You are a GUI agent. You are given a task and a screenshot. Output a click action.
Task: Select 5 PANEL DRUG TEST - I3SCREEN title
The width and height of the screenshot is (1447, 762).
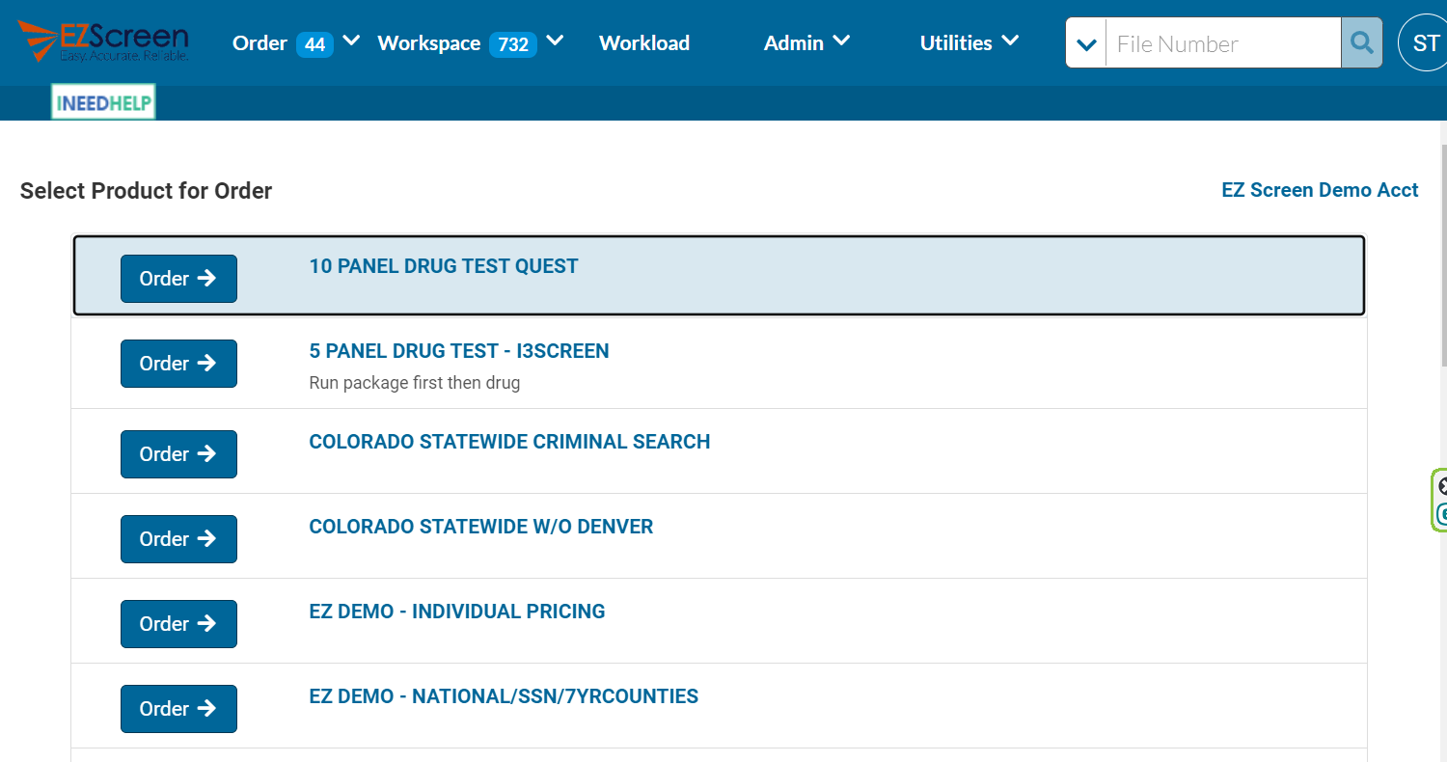[x=459, y=351]
